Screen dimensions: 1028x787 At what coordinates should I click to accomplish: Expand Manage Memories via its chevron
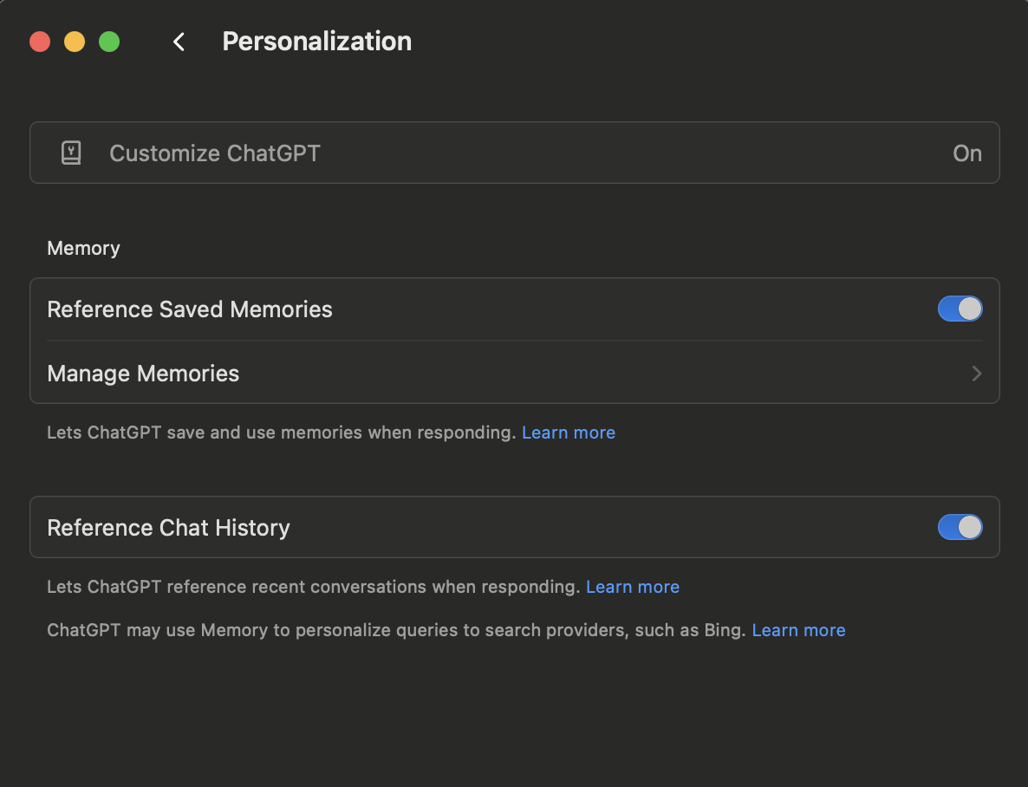[x=977, y=374]
